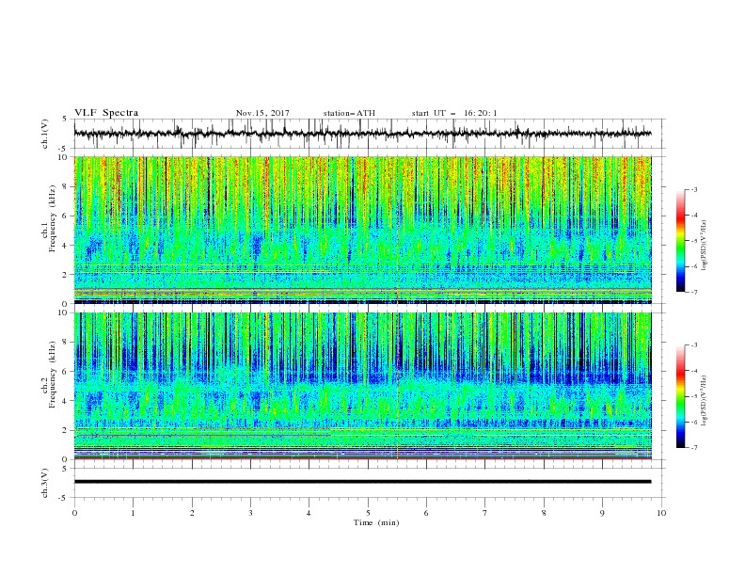Click the flat ch.3 voltage trace
This screenshot has width=745, height=576.
[362, 482]
